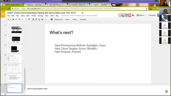This screenshot has height=96, width=171.
Task: Click the red calendar extension icon
Action: point(150,9)
